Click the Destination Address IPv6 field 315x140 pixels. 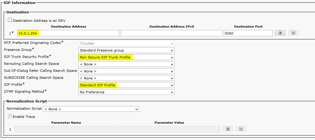(x=172, y=33)
